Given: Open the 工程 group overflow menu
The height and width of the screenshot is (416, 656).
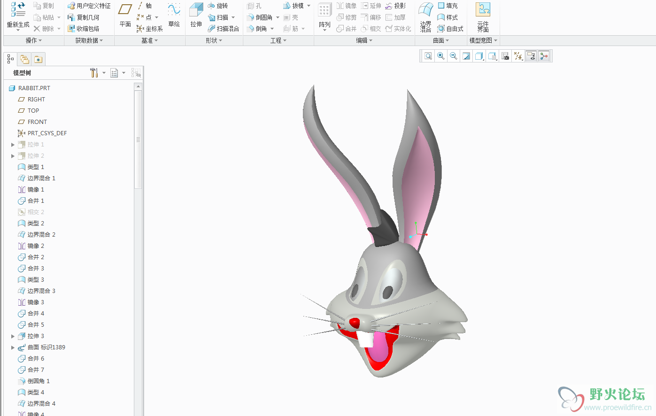Looking at the screenshot, I should 278,40.
